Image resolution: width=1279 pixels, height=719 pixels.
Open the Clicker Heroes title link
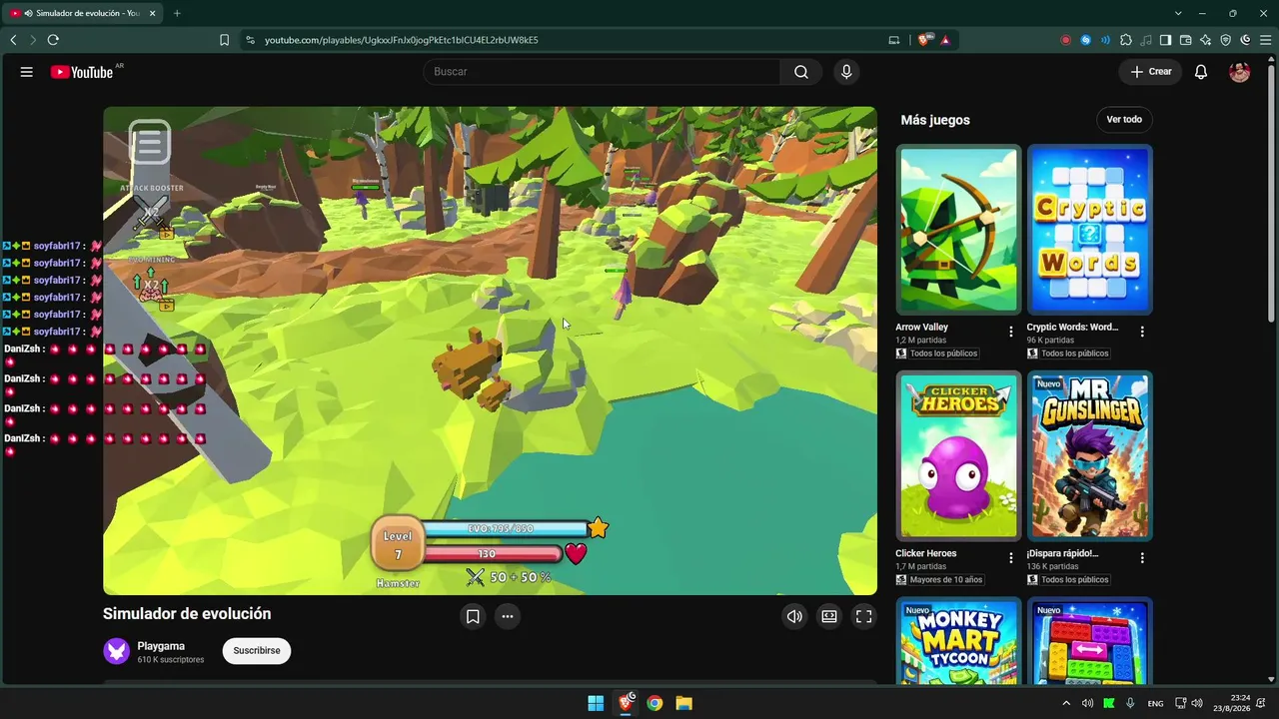pyautogui.click(x=926, y=553)
